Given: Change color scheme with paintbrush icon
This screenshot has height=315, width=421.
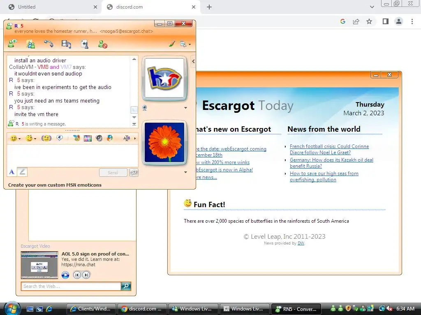Looking at the screenshot, I should point(172,43).
